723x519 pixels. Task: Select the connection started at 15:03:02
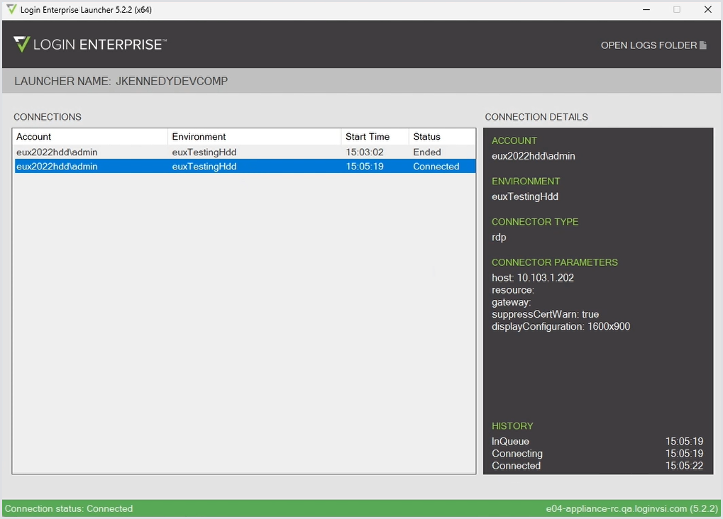pyautogui.click(x=365, y=152)
